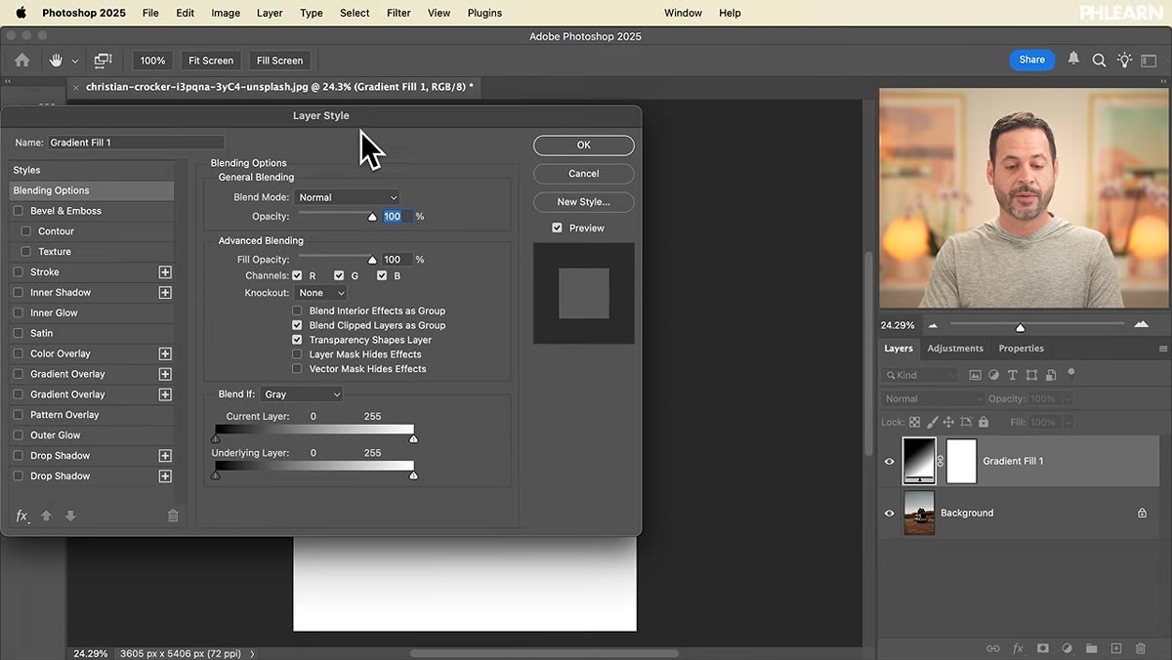
Task: Click link layers icon at Layers panel bottom
Action: click(993, 648)
